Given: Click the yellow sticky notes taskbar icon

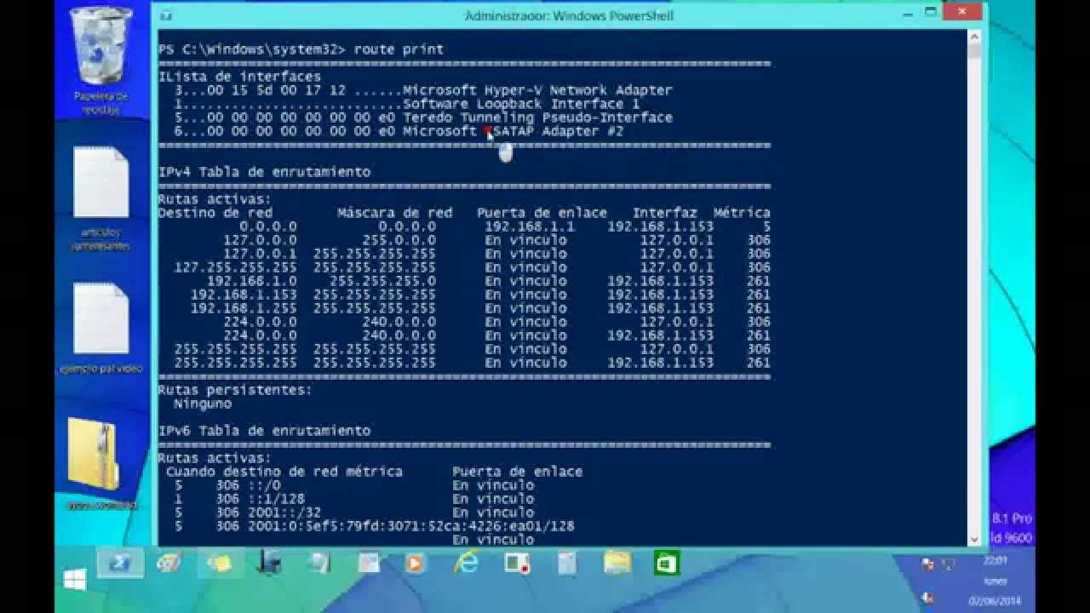Looking at the screenshot, I should click(219, 563).
